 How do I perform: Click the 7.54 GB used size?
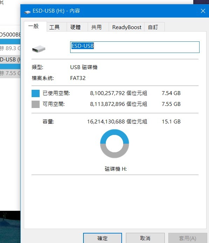point(171,93)
